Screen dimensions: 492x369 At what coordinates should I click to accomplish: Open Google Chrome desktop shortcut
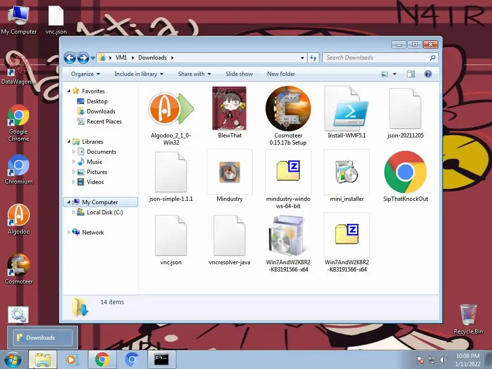pos(19,123)
